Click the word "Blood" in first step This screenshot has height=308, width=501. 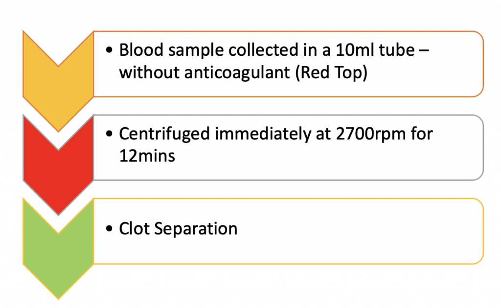tap(139, 50)
